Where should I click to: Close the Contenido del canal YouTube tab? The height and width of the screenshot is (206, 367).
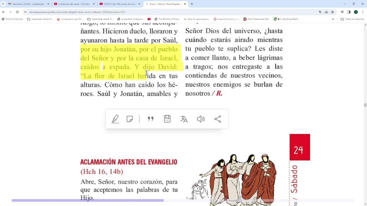[94, 4]
